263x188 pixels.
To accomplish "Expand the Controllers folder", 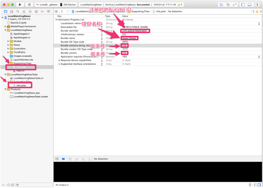I will coord(8,49).
